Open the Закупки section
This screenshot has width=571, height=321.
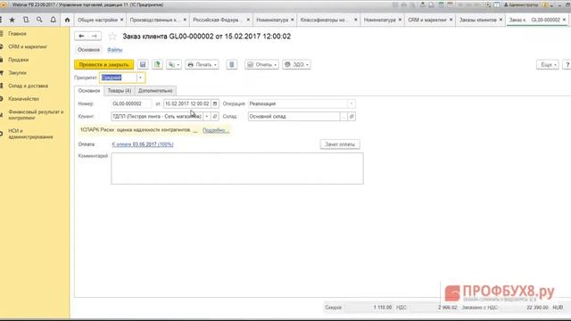tap(17, 73)
